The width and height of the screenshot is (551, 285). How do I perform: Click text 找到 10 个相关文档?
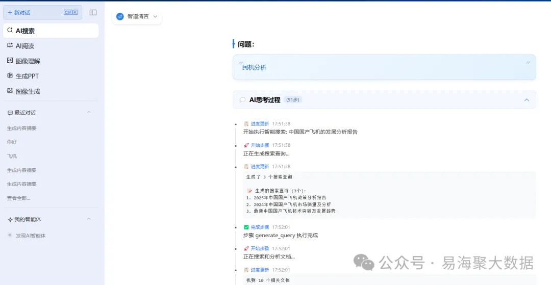coord(268,280)
